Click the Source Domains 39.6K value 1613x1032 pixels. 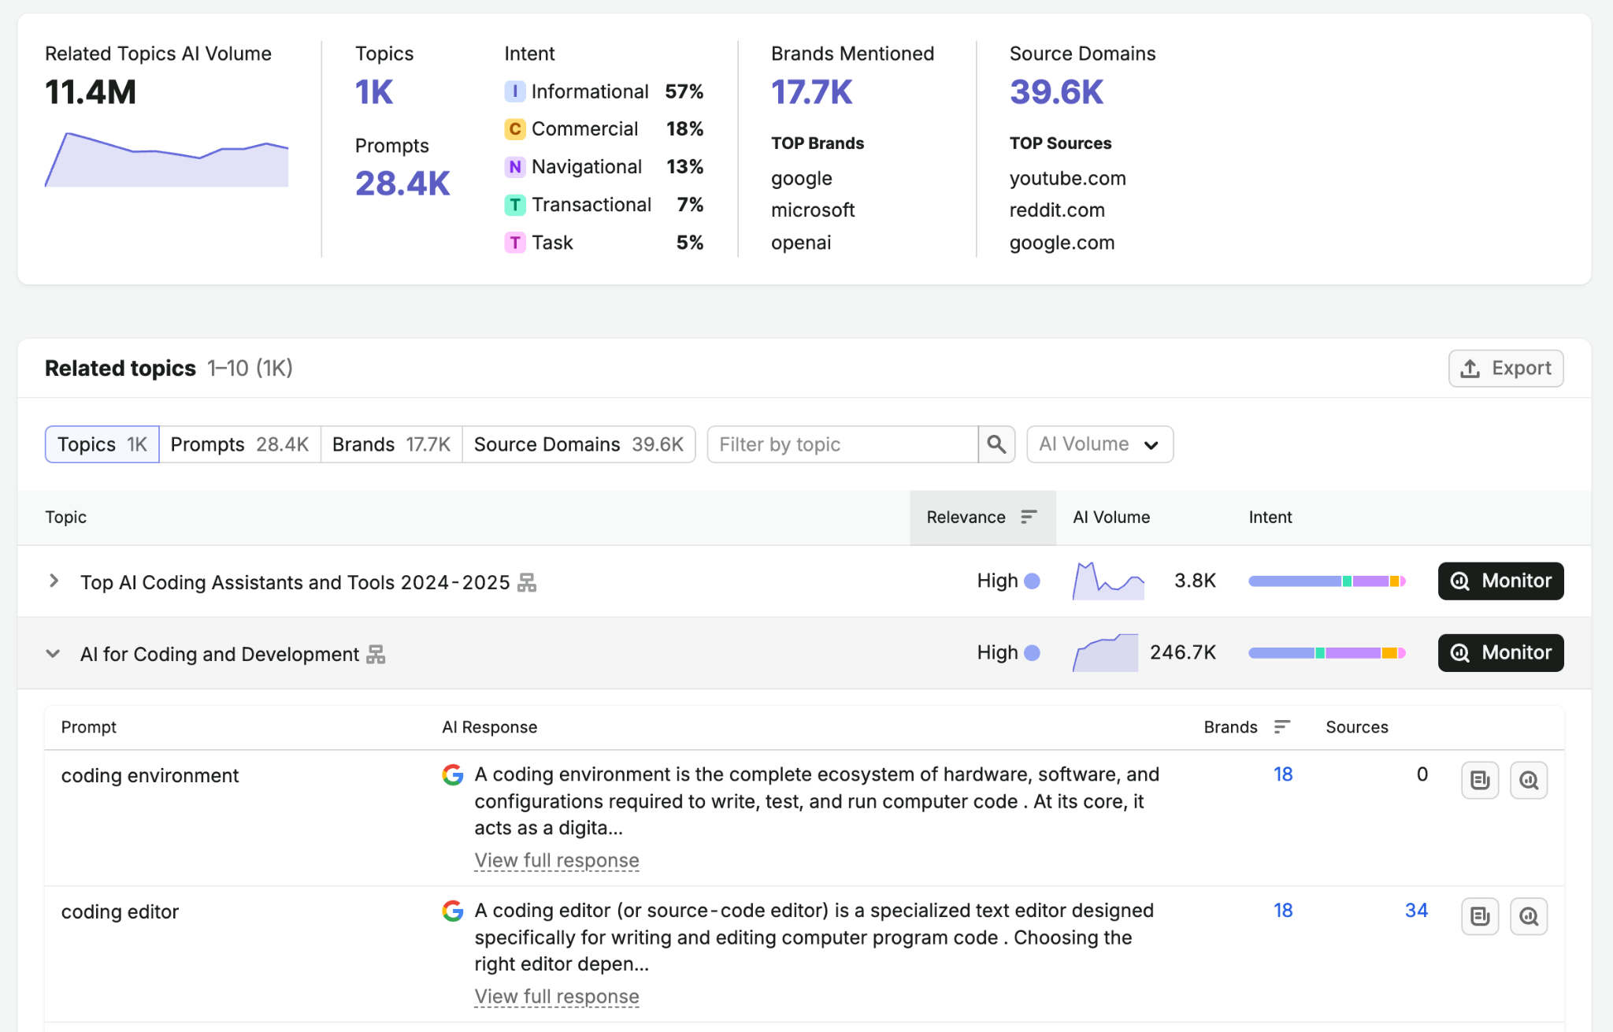[1057, 92]
